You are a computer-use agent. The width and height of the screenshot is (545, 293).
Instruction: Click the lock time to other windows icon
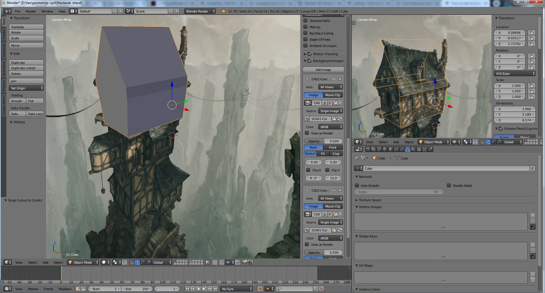pos(84,289)
